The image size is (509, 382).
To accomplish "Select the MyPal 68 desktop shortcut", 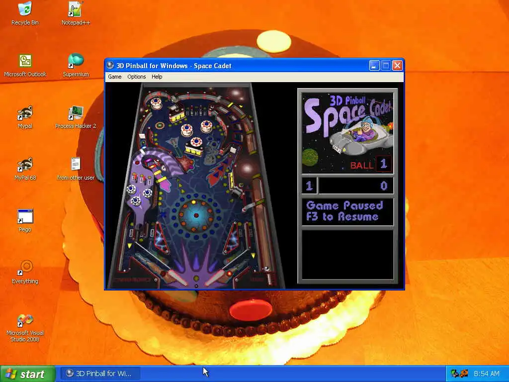I will pyautogui.click(x=25, y=169).
